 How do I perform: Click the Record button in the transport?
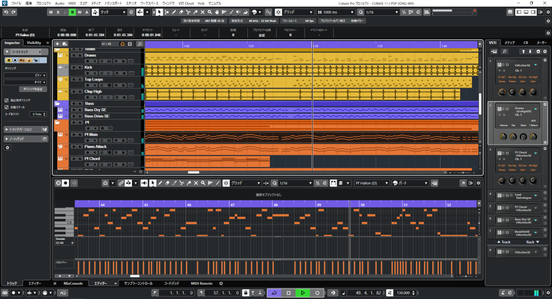tap(317, 293)
